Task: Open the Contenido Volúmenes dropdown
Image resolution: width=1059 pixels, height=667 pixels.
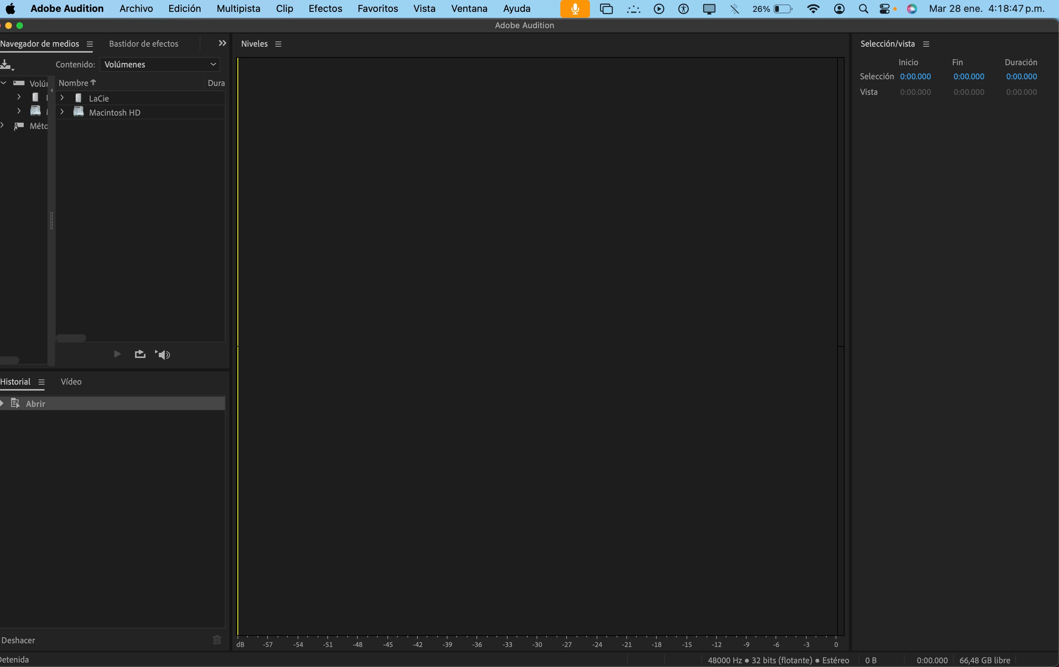Action: [x=160, y=64]
